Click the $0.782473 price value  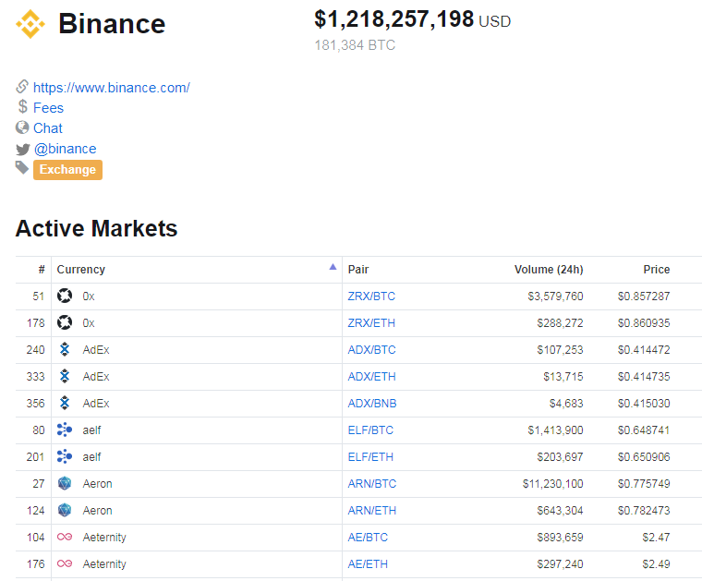click(x=644, y=511)
